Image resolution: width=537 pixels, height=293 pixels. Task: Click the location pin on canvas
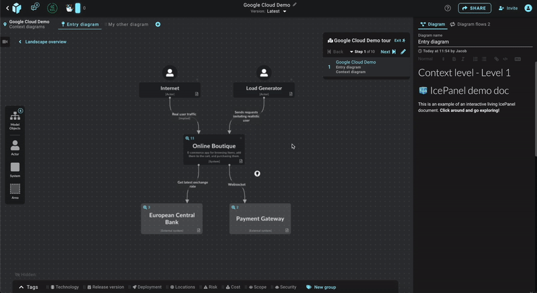tap(257, 174)
